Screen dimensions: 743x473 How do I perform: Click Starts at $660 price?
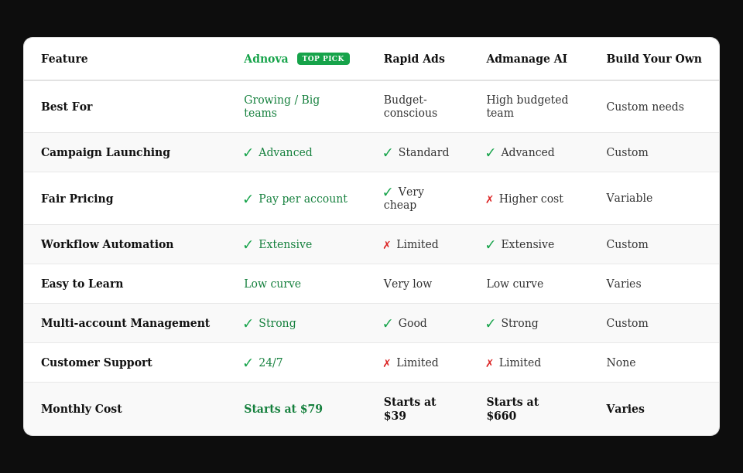(512, 409)
